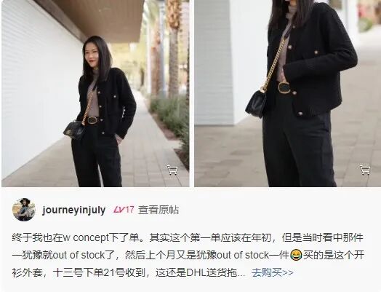Click the palm tree in left photo
Image resolution: width=381 pixels, height=292 pixels.
(173, 49)
